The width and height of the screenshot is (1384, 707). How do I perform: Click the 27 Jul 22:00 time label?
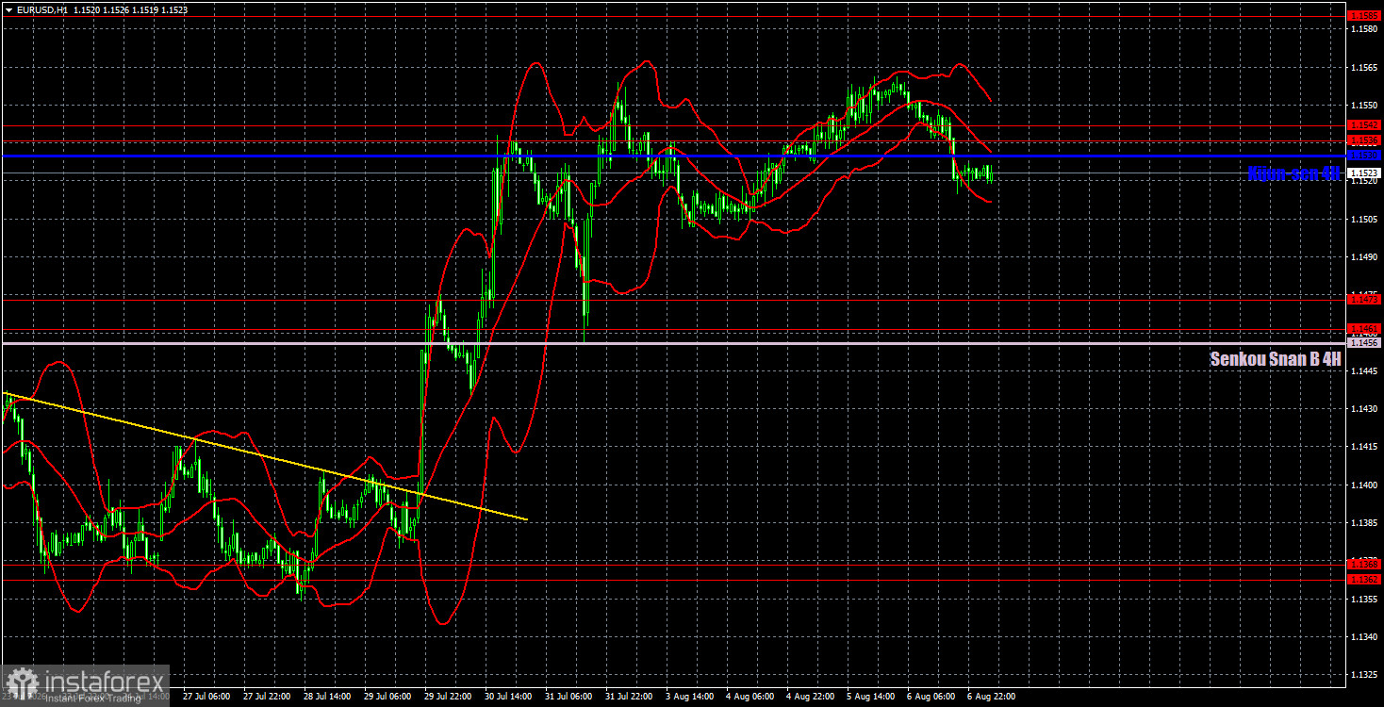(x=265, y=697)
